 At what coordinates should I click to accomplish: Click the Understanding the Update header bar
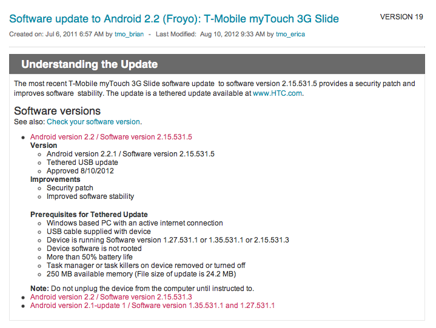(217, 64)
